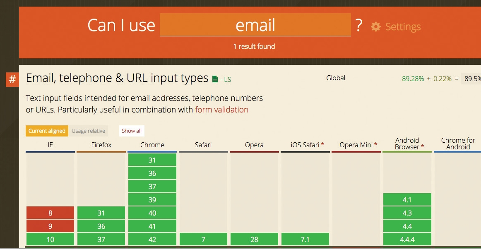This screenshot has width=481, height=249.
Task: Select the 0.22% partial support percentage
Action: [x=443, y=79]
